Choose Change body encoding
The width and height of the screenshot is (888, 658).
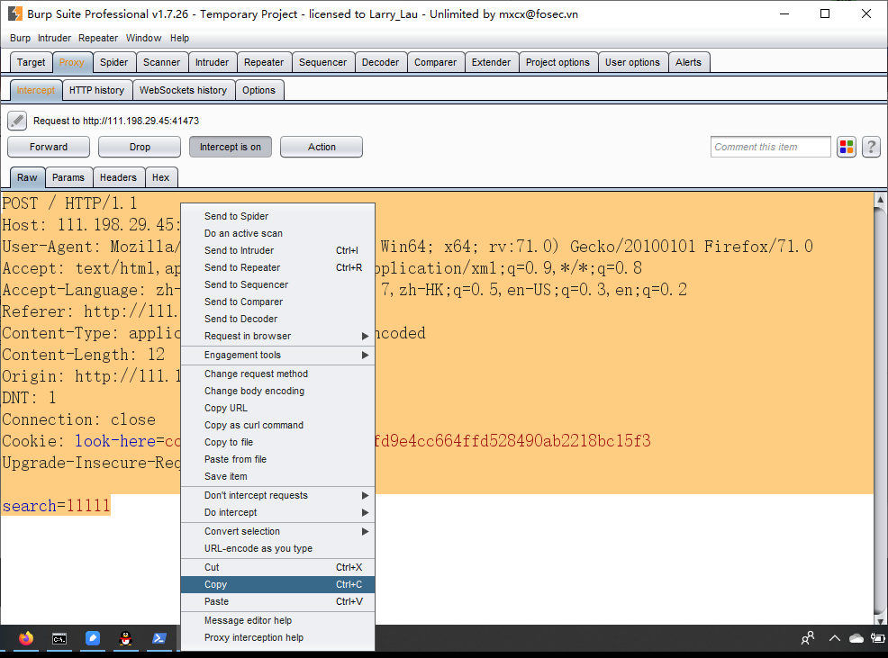277,391
